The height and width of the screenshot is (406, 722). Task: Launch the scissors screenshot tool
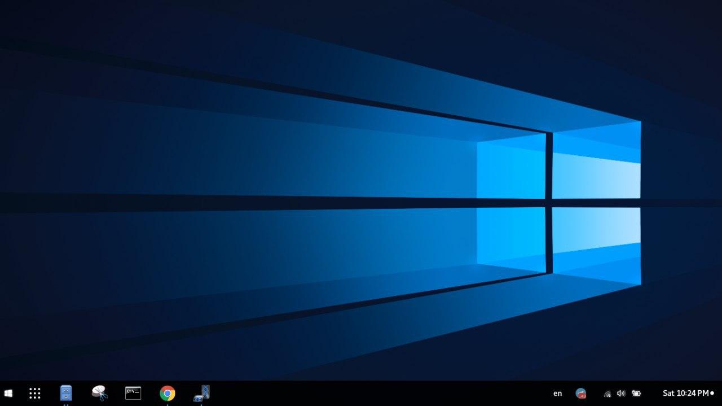tap(99, 393)
